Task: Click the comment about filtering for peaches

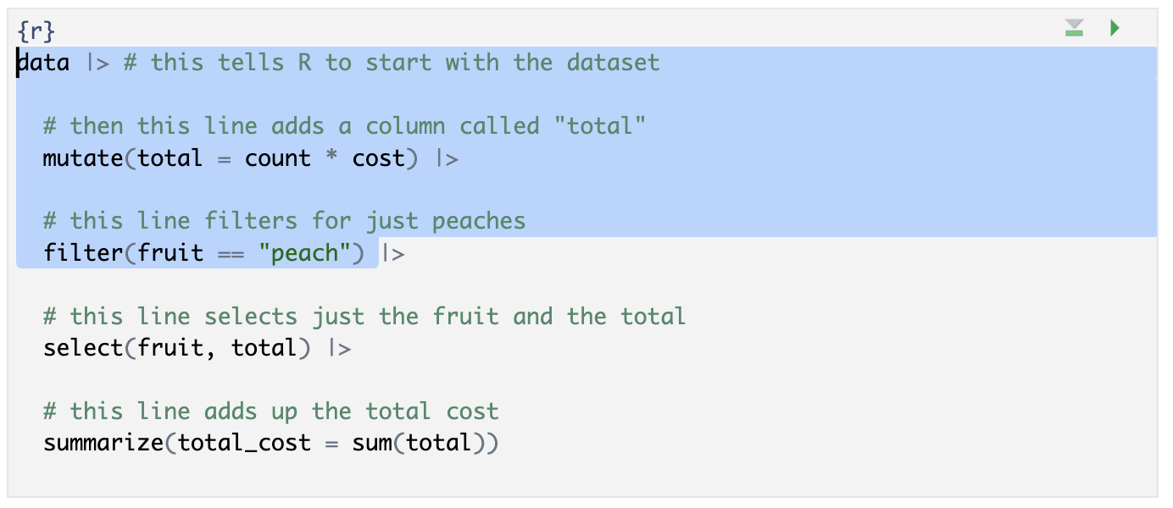Action: click(285, 222)
